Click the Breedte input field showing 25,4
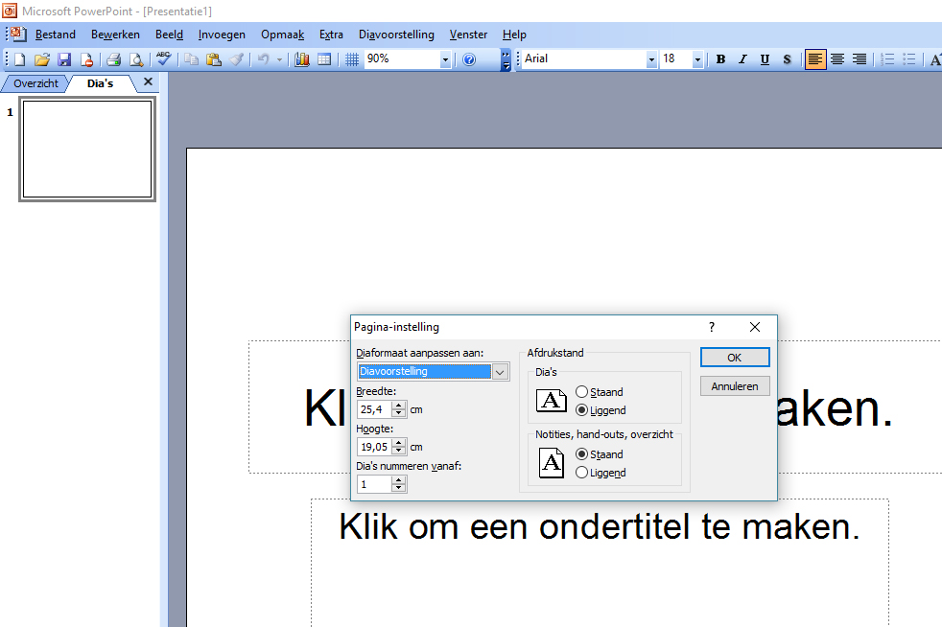Viewport: 942px width, 627px height. click(374, 409)
